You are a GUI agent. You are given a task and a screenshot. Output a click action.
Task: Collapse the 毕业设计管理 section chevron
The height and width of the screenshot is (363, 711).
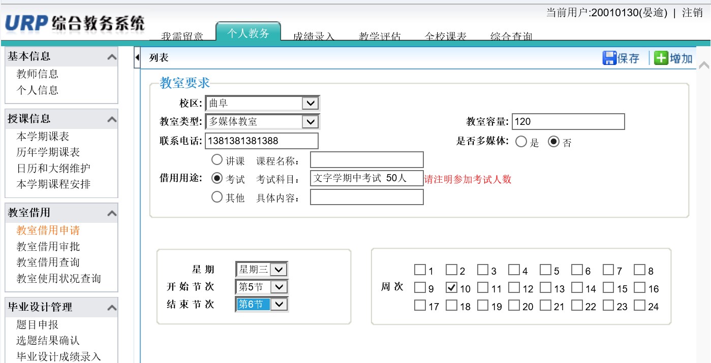click(x=112, y=308)
